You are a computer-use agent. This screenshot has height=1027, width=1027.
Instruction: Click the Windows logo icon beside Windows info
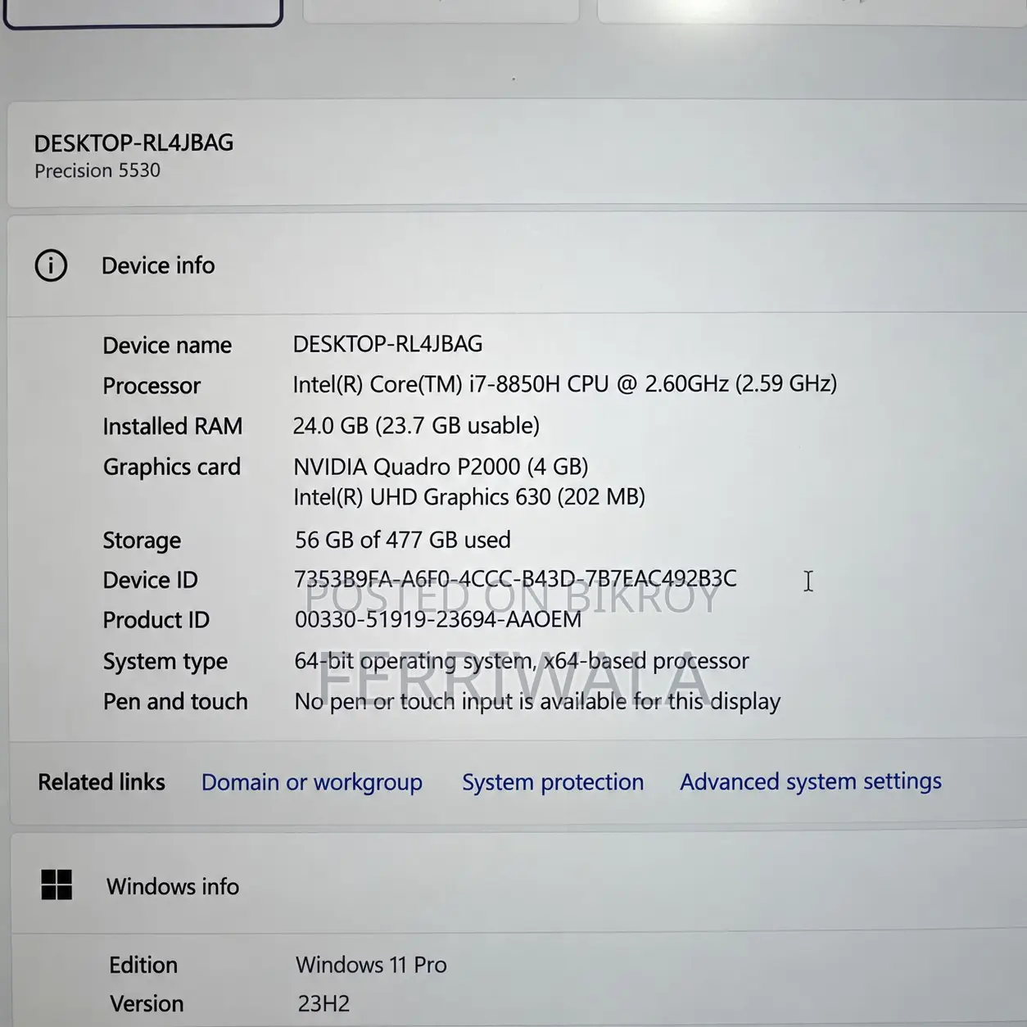(57, 885)
